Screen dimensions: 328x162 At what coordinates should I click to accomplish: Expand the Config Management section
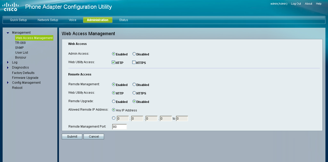[x=8, y=83]
